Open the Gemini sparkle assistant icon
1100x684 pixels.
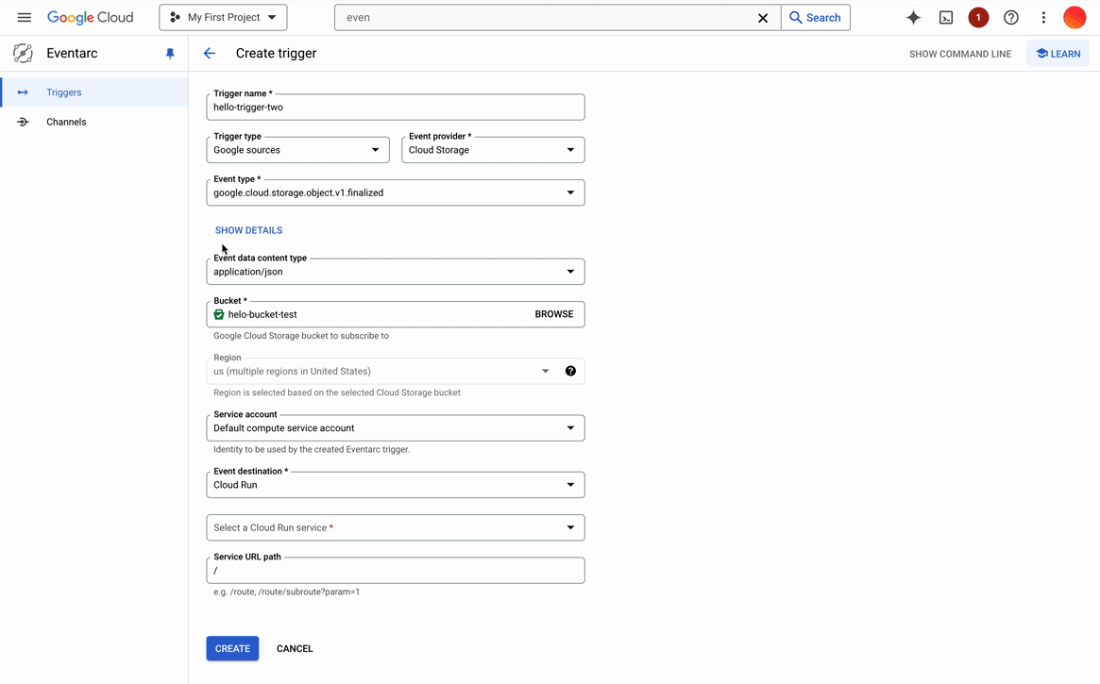pyautogui.click(x=913, y=18)
